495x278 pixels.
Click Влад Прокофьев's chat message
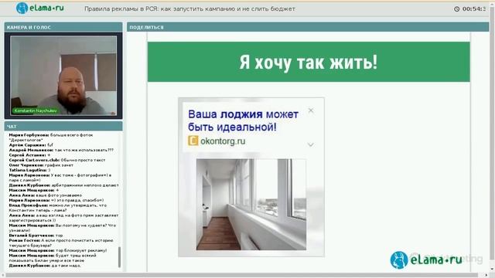pyautogui.click(x=58, y=208)
